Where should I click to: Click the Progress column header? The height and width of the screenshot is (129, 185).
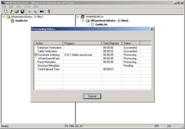point(82,43)
